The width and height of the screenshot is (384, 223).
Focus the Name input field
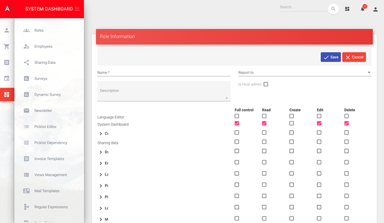(x=163, y=73)
